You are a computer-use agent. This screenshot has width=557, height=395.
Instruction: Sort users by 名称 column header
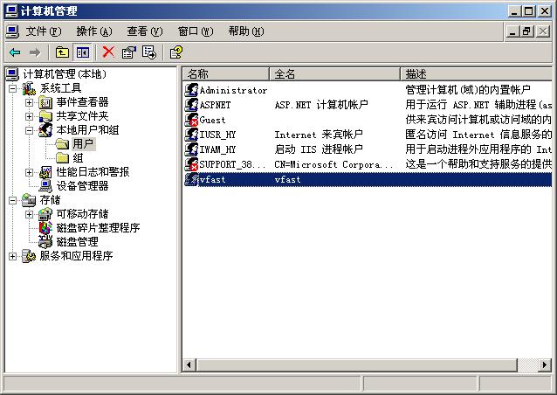coord(225,74)
